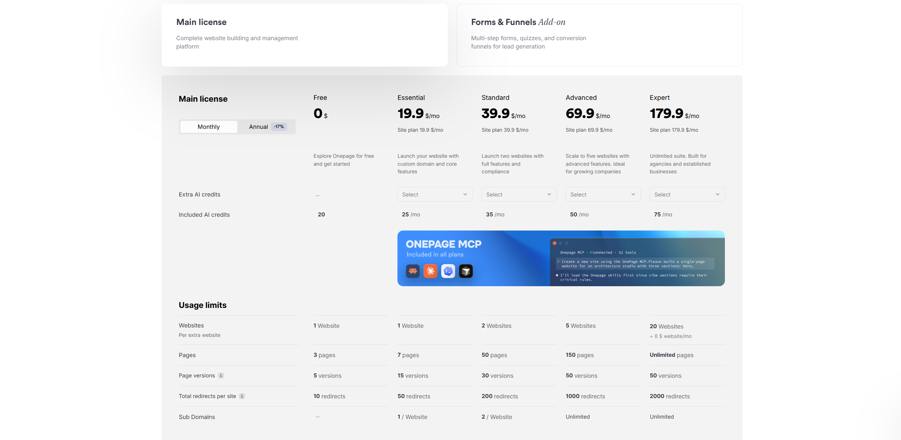Click the ONEPAGE MCP banner heading

tap(443, 244)
